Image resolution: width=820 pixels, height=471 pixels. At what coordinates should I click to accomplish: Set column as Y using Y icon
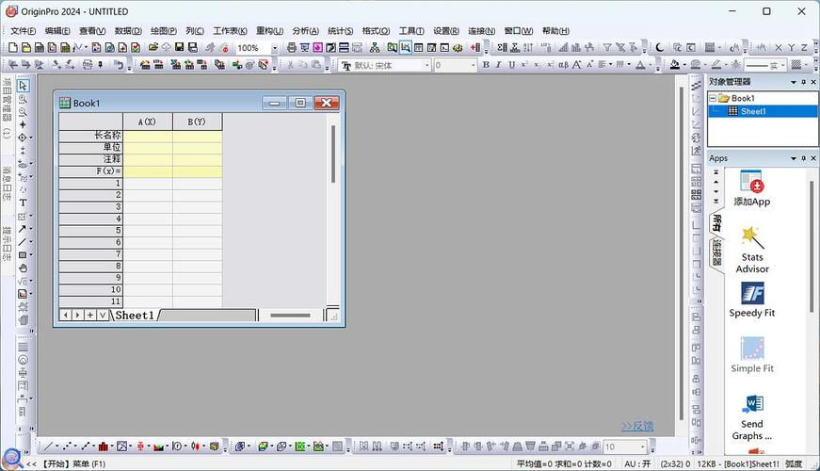pyautogui.click(x=791, y=48)
